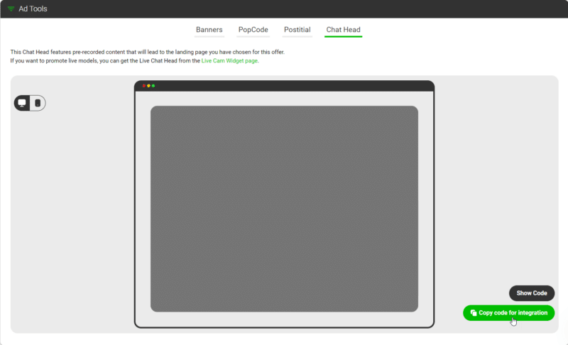Click the yellow dot in preview window

148,86
